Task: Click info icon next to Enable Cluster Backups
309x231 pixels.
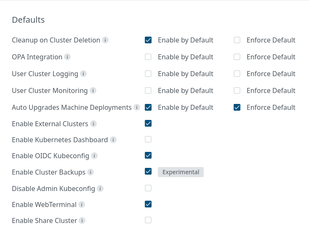Action: coord(91,172)
